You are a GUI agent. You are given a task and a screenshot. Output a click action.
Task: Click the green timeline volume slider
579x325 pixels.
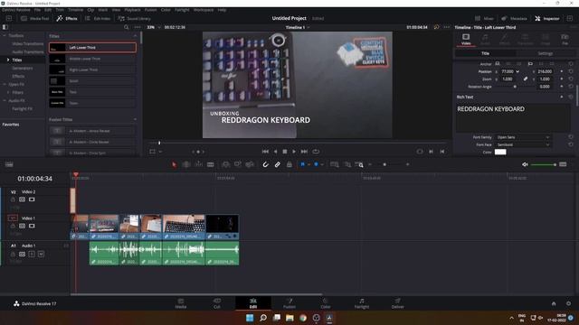point(543,164)
